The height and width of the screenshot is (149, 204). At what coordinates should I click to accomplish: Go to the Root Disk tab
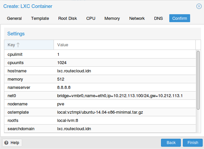tap(67, 18)
